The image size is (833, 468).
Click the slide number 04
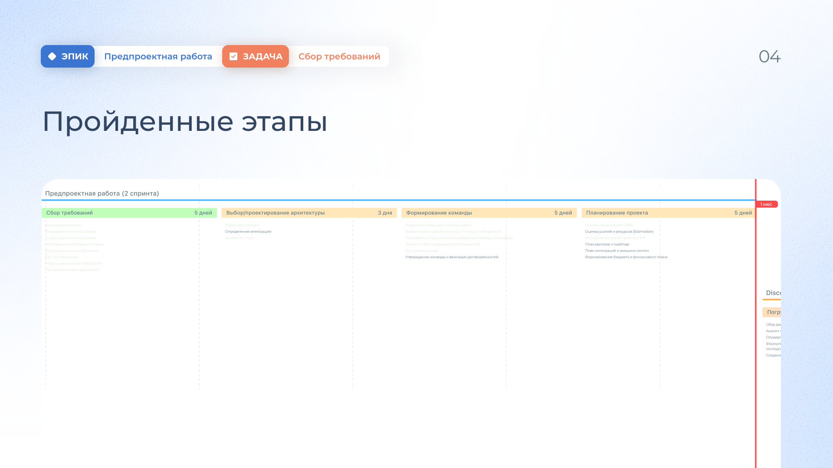(x=770, y=56)
